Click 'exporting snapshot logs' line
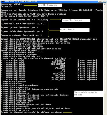The image size is (107, 115). [17, 101]
